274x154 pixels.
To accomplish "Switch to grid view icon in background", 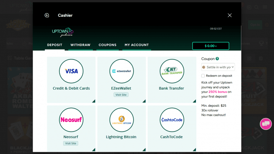I will 249,58.
